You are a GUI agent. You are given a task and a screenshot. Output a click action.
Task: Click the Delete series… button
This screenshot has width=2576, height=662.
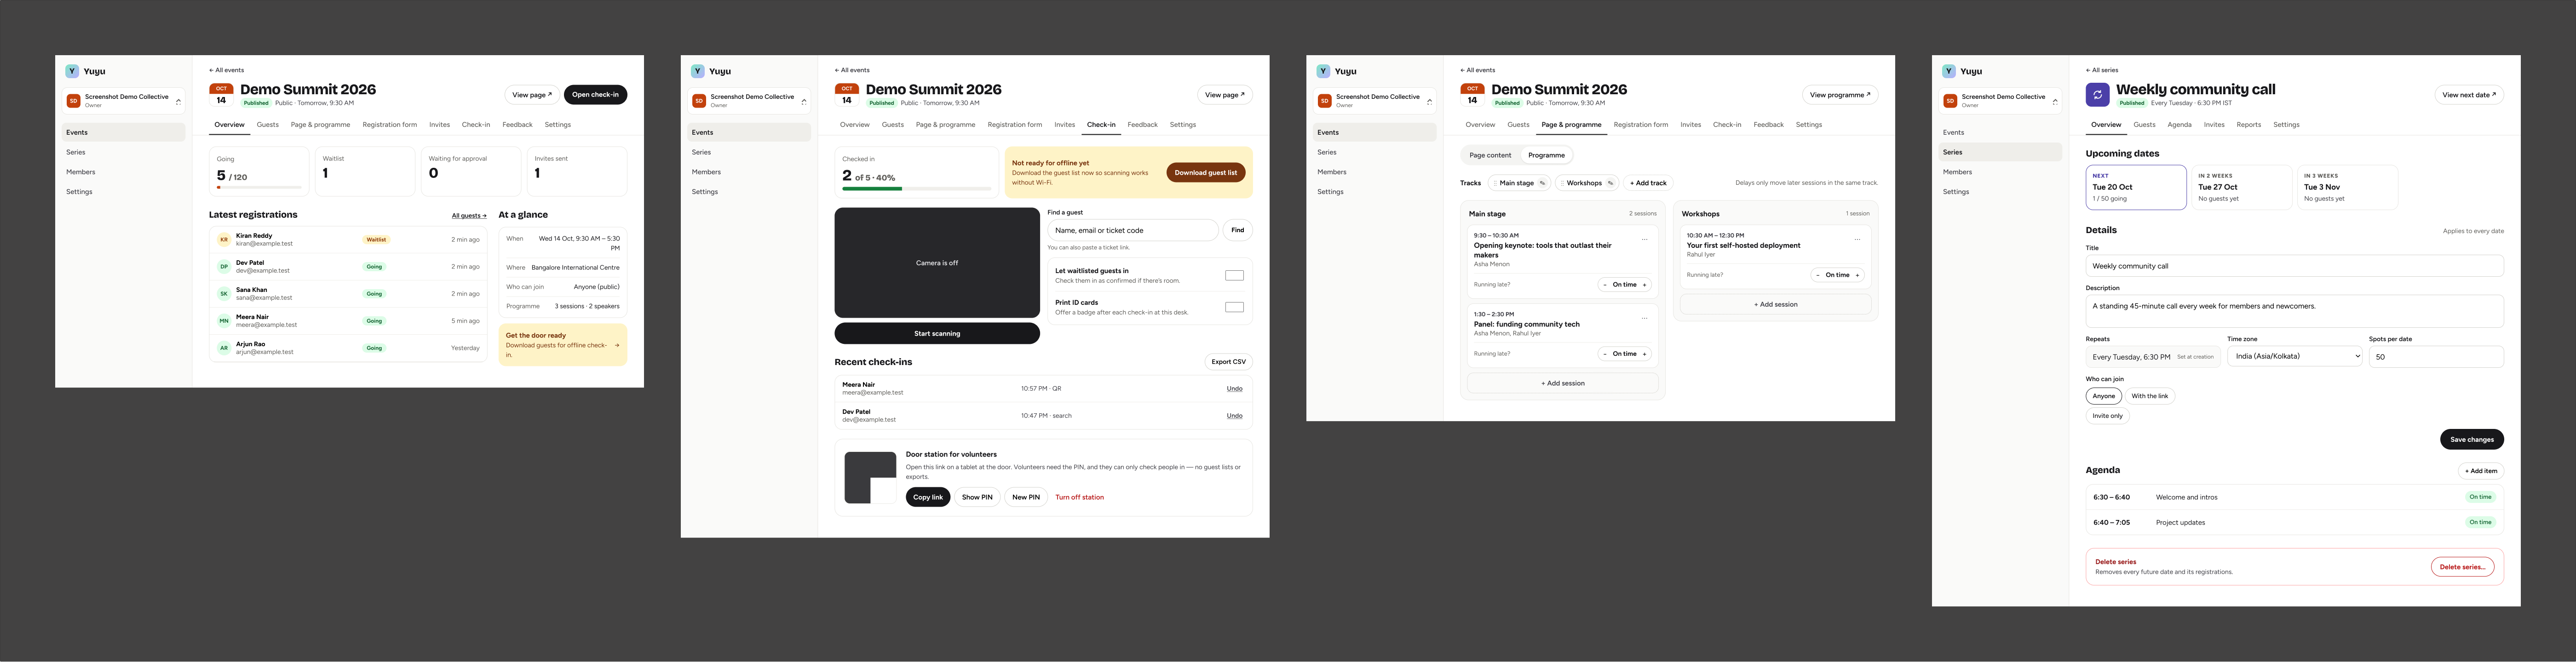pyautogui.click(x=2462, y=567)
